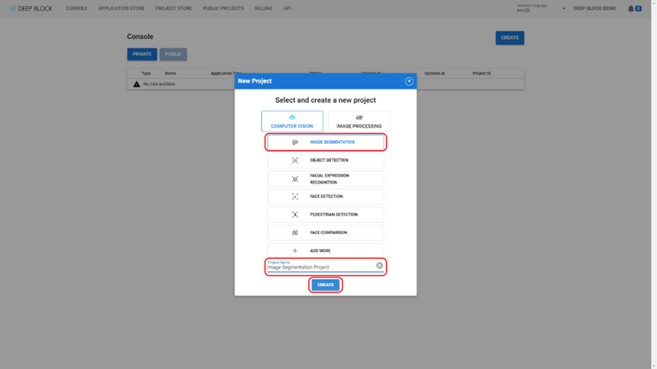Click the Object Detection icon
The width and height of the screenshot is (657, 369).
pyautogui.click(x=295, y=160)
